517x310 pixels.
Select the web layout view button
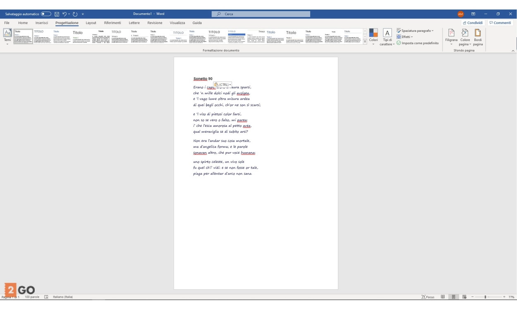pyautogui.click(x=464, y=297)
